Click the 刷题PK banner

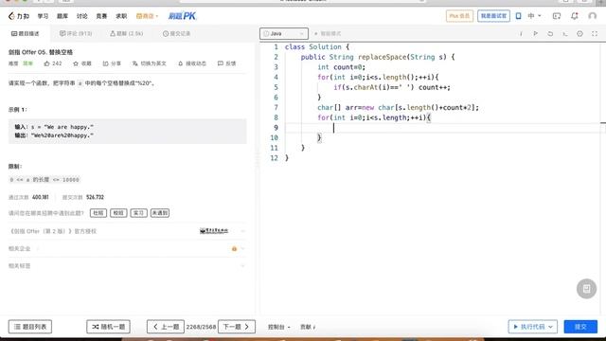[182, 16]
